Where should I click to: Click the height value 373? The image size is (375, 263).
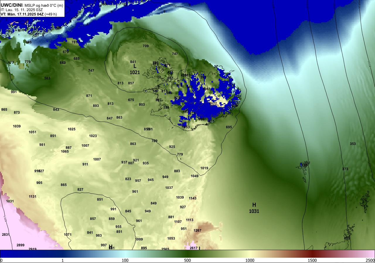coord(345,169)
